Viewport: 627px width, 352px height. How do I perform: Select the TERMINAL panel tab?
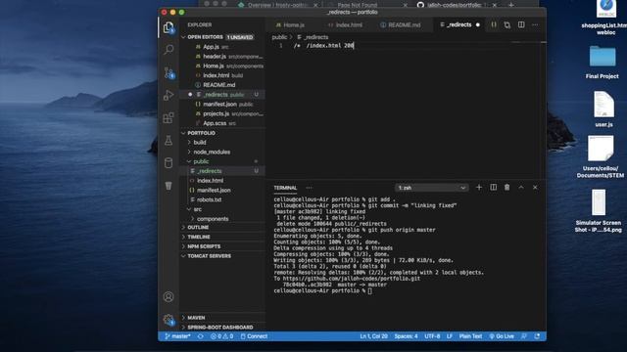[285, 188]
